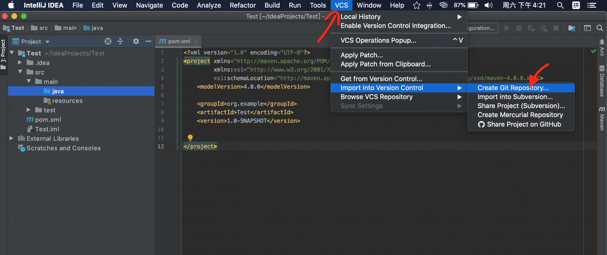The image size is (607, 255).
Task: Select Import into Subversion... item
Action: pyautogui.click(x=521, y=97)
